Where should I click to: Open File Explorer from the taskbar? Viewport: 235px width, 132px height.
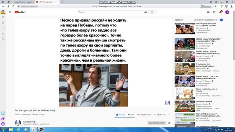coord(11,129)
